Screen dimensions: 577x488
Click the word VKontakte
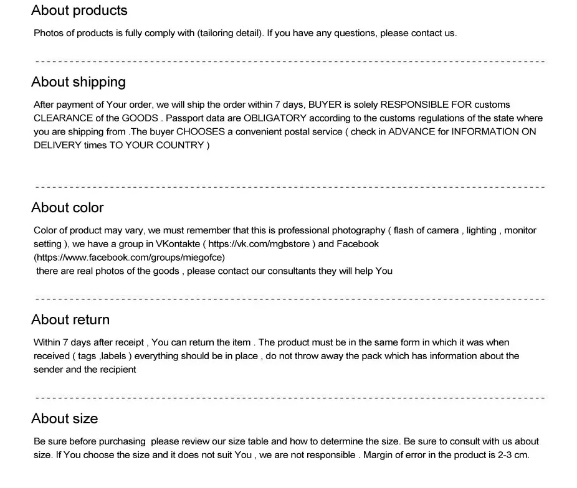click(178, 244)
